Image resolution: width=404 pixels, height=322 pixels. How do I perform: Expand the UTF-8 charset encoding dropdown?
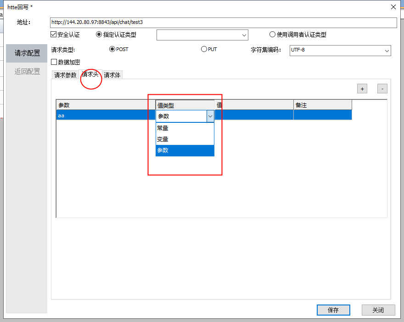click(x=340, y=50)
